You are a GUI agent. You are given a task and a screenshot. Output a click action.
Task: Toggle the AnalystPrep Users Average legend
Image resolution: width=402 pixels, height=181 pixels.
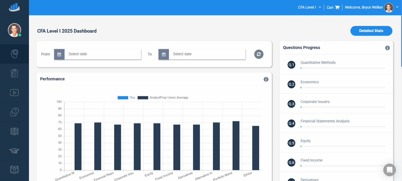click(x=163, y=97)
